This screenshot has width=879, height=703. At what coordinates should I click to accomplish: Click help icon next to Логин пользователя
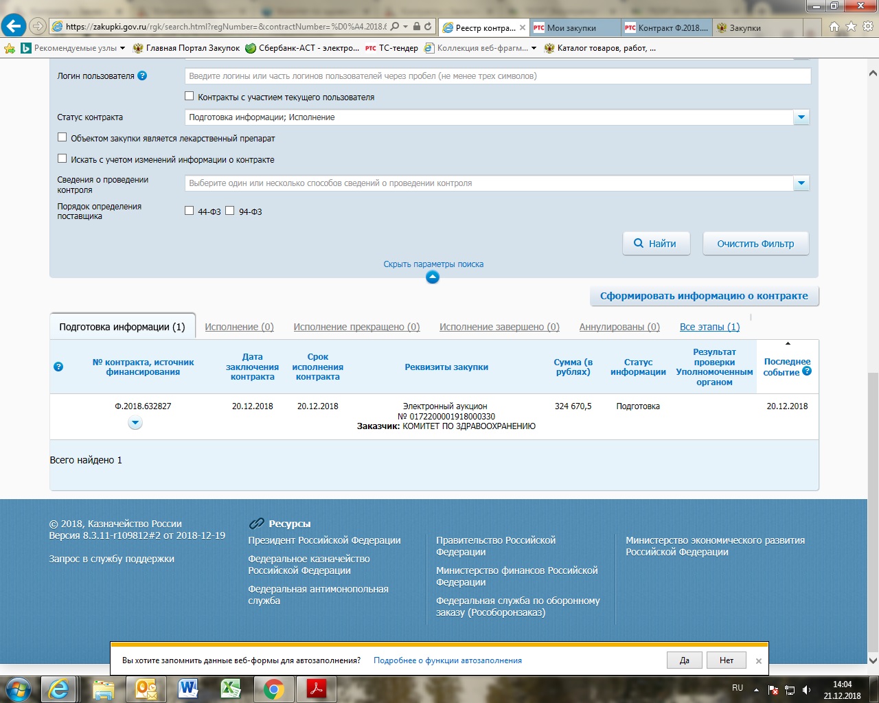click(142, 76)
